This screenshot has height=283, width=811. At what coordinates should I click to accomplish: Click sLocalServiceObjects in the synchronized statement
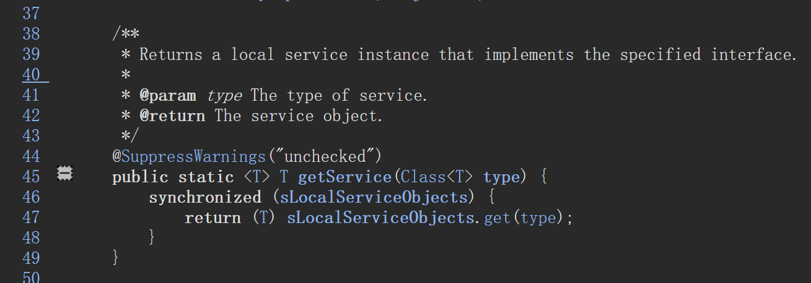point(374,198)
